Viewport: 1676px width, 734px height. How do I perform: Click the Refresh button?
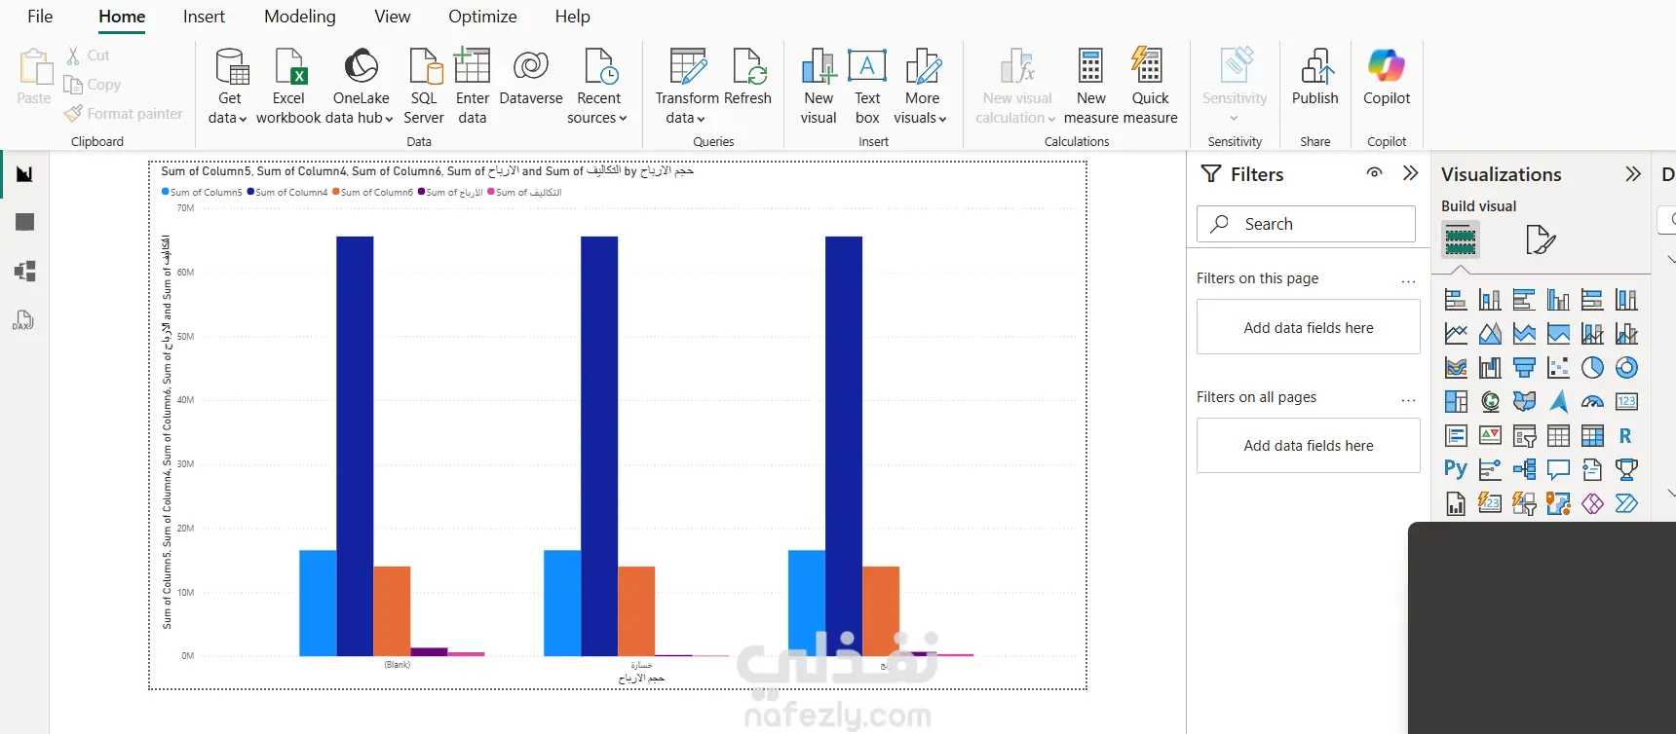point(748,78)
